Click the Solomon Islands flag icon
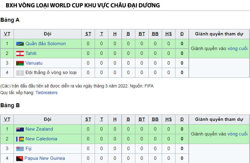Image resolution: width=250 pixels, height=163 pixels. 20,44
